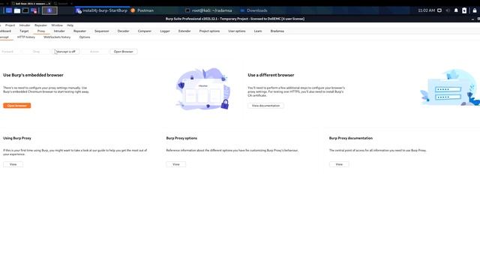Click the "Use Burp's embedded browser" heading

[33, 75]
